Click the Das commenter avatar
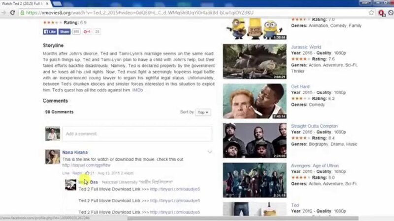This screenshot has height=221, width=394. click(x=70, y=185)
